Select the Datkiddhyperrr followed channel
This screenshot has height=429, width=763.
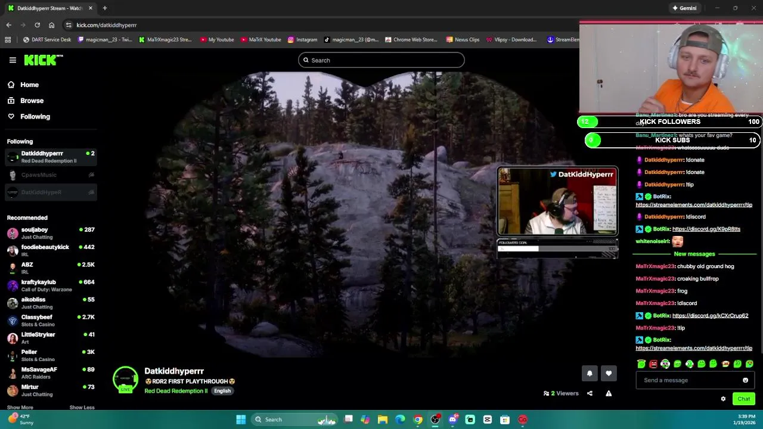coord(51,157)
